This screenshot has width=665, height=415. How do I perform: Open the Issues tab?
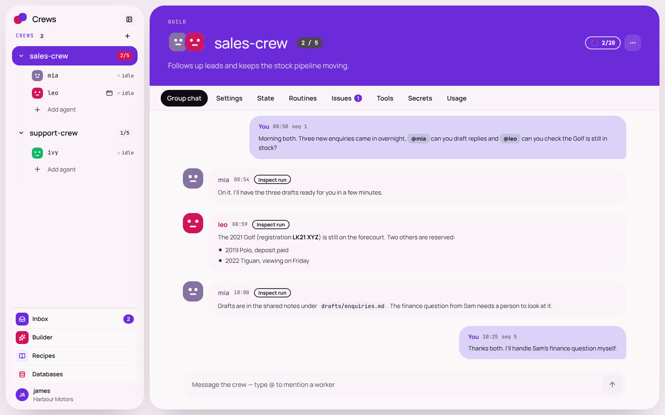coord(346,98)
